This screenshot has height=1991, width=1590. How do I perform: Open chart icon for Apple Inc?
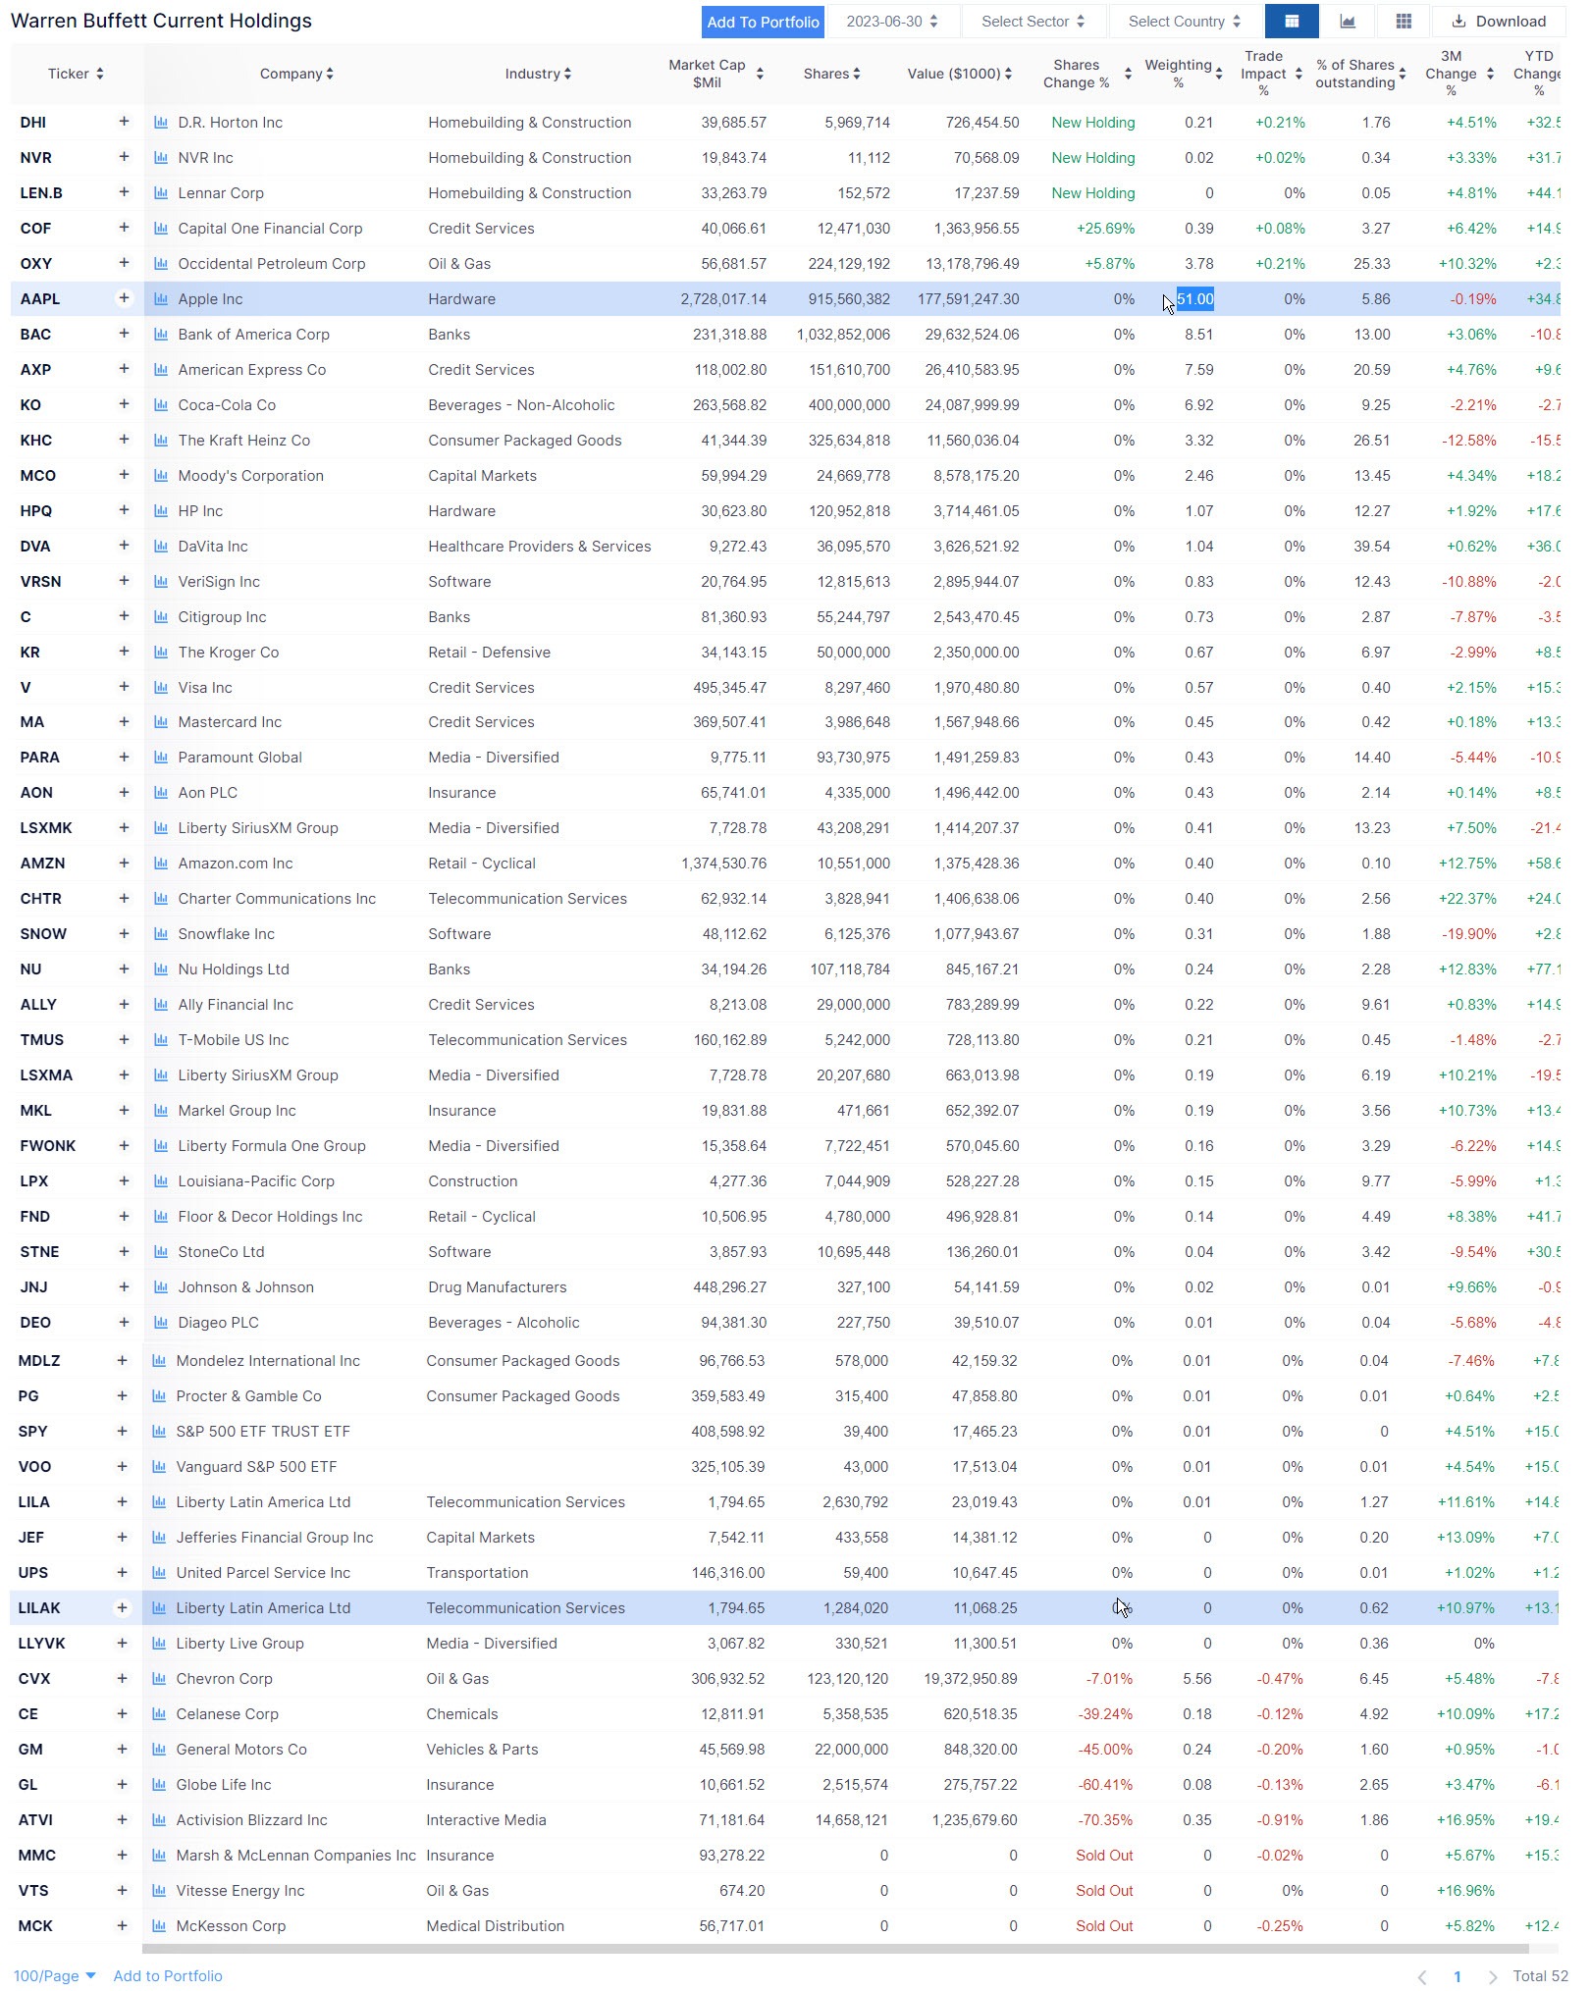(161, 299)
